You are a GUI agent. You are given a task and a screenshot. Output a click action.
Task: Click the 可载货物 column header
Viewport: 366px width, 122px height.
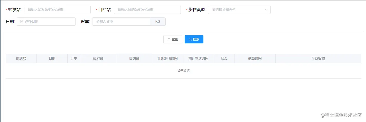[x=318, y=58]
